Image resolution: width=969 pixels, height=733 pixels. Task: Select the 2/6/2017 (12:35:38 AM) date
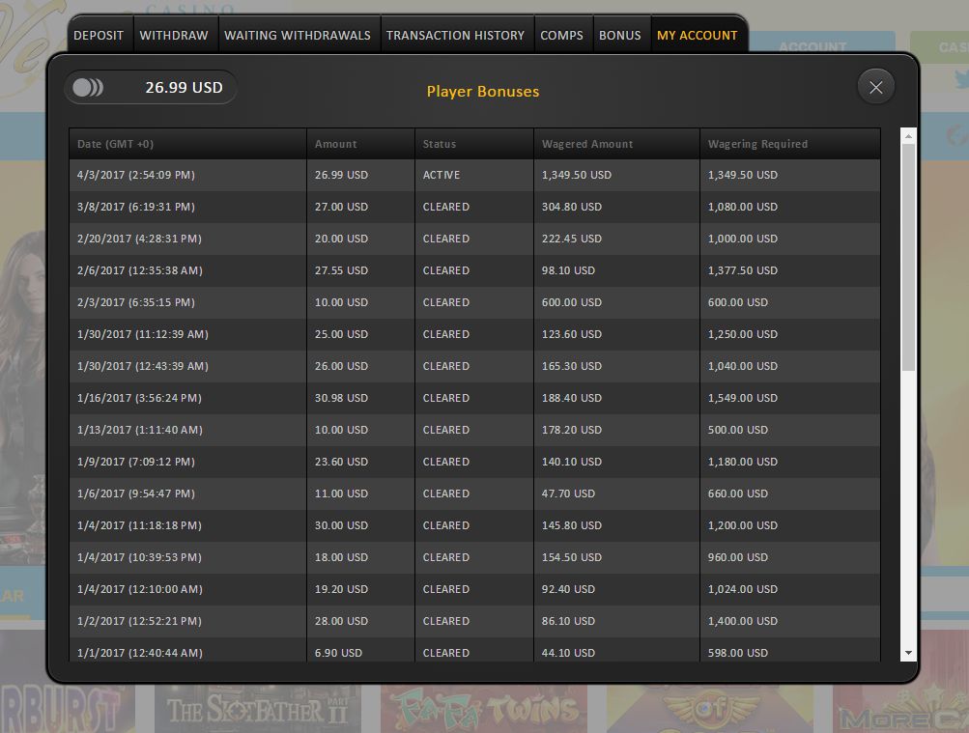pos(140,270)
